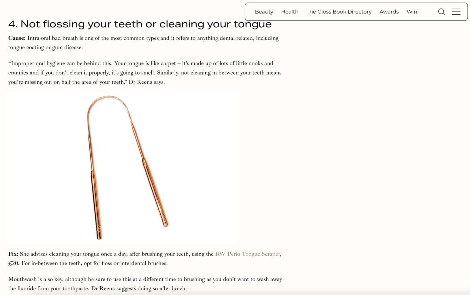
Task: Open the Win! nav link
Action: (412, 12)
